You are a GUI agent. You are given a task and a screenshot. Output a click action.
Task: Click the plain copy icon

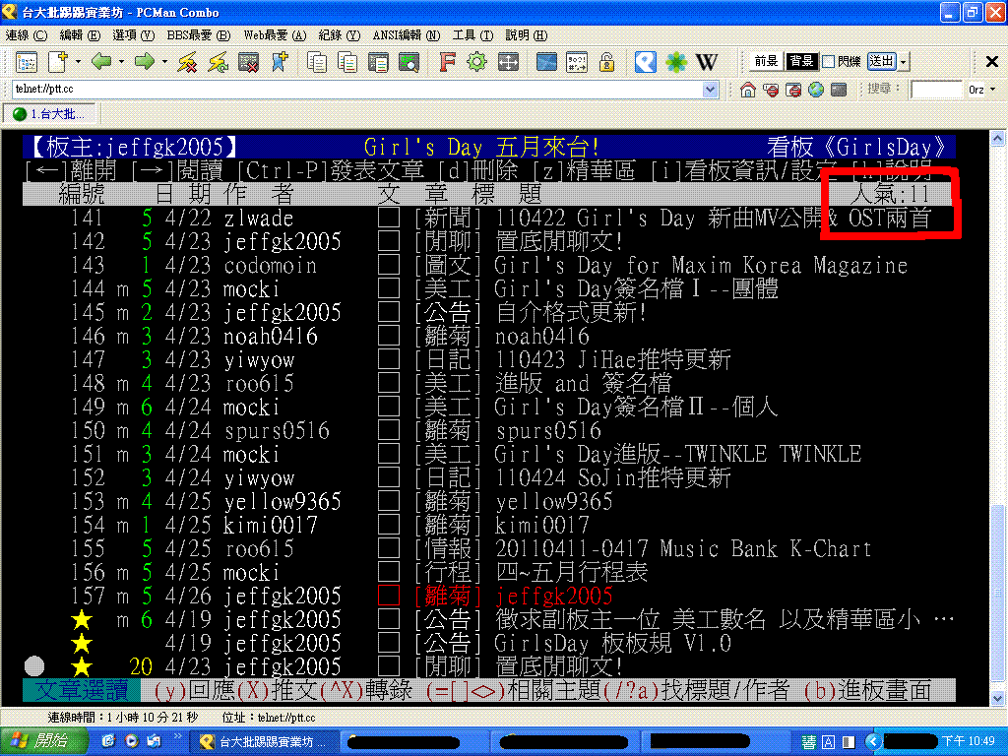pyautogui.click(x=316, y=62)
